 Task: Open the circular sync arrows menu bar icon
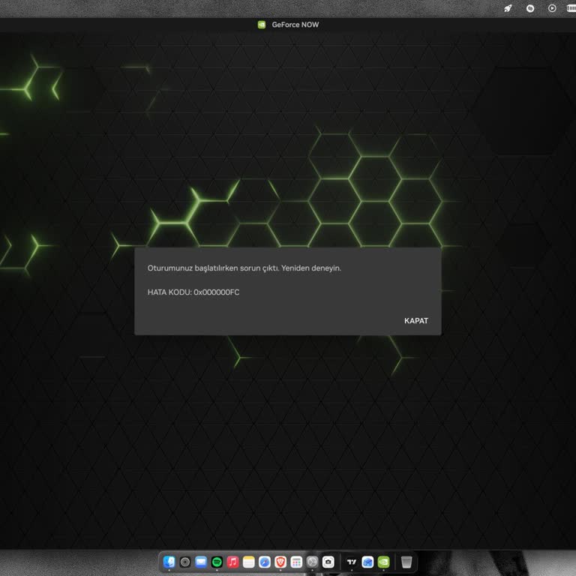point(529,8)
